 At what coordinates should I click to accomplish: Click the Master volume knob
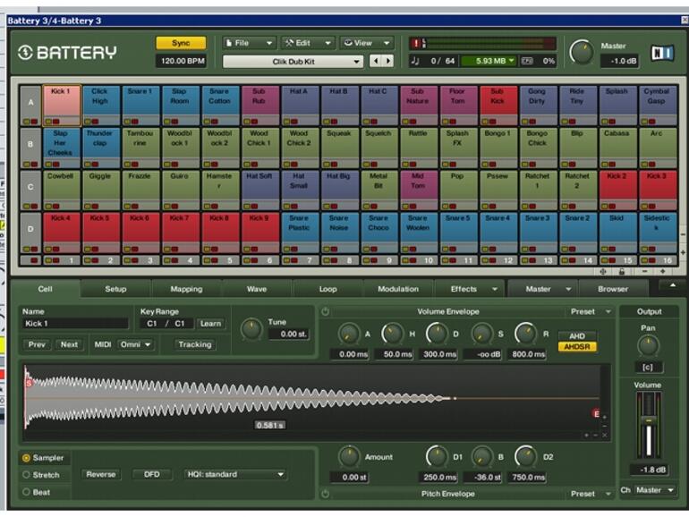[x=582, y=52]
